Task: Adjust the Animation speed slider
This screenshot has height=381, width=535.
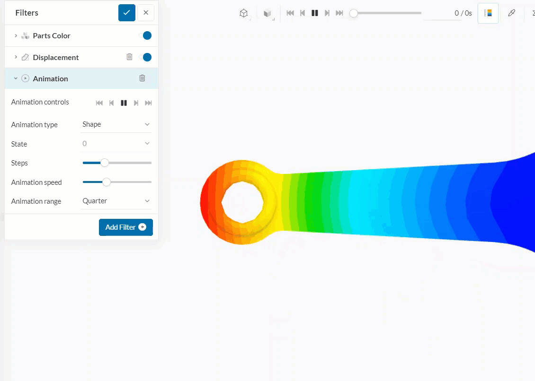Action: point(106,182)
